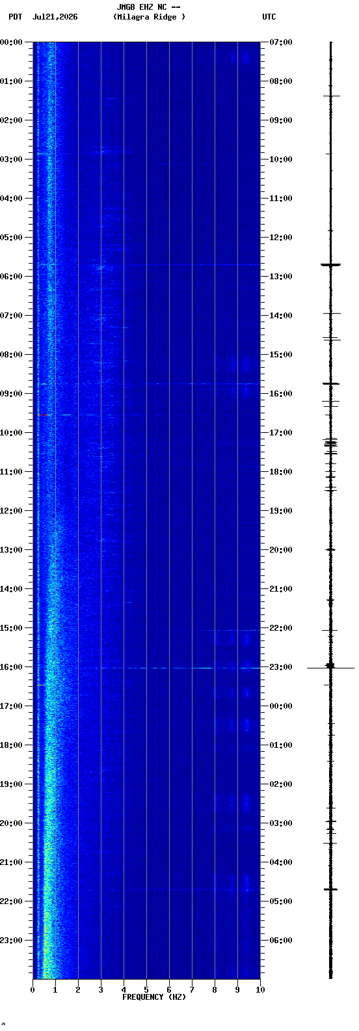Click the 'UTC' timezone label
The width and height of the screenshot is (359, 1031).
[269, 17]
